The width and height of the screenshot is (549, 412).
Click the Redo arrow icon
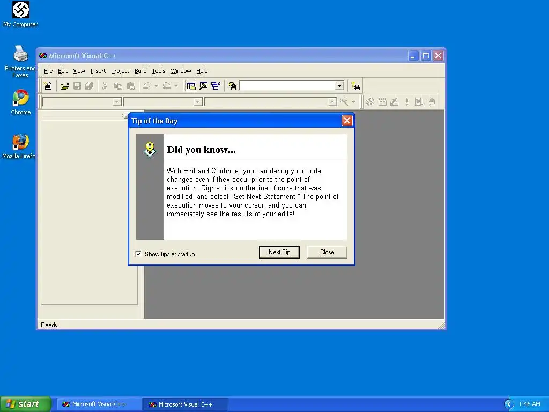pyautogui.click(x=167, y=86)
